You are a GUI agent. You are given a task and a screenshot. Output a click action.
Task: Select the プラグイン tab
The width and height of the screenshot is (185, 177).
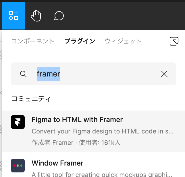pos(80,41)
